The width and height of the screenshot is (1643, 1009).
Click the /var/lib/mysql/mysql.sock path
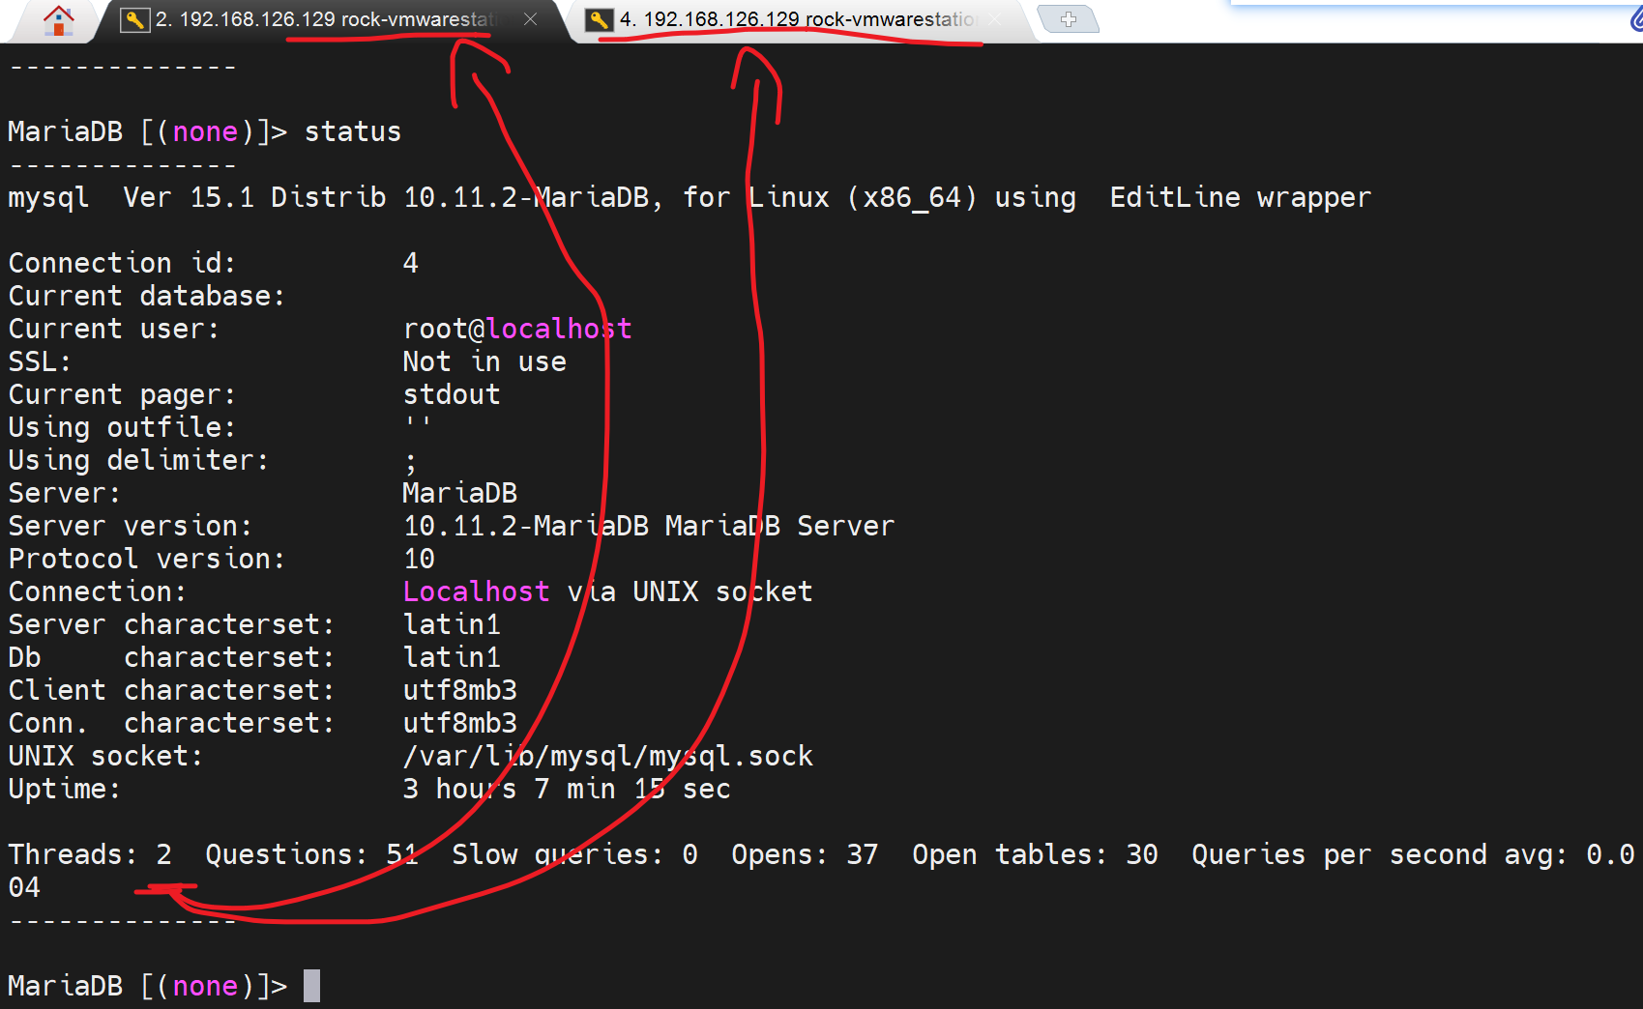click(x=606, y=756)
